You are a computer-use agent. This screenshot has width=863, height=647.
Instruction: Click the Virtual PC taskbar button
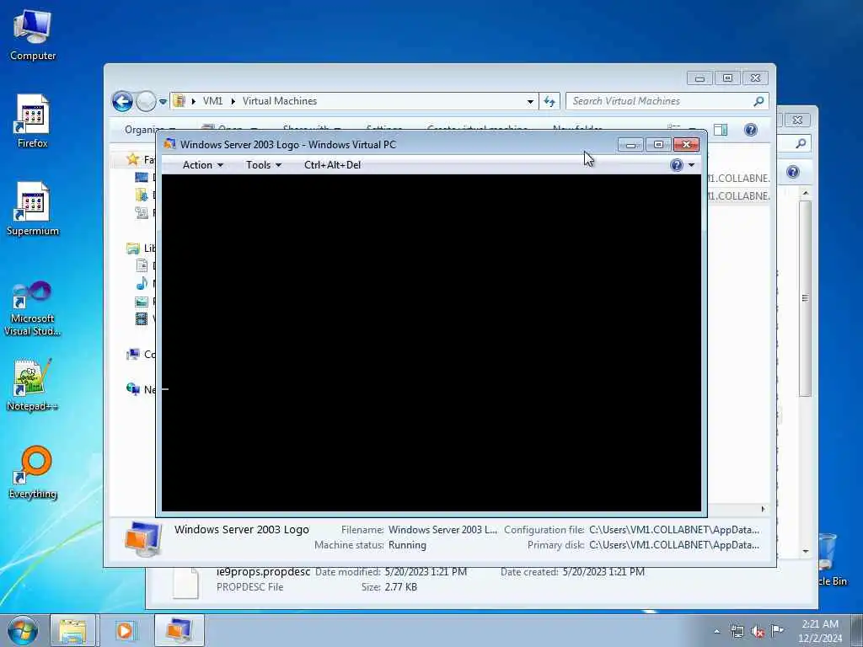[179, 630]
